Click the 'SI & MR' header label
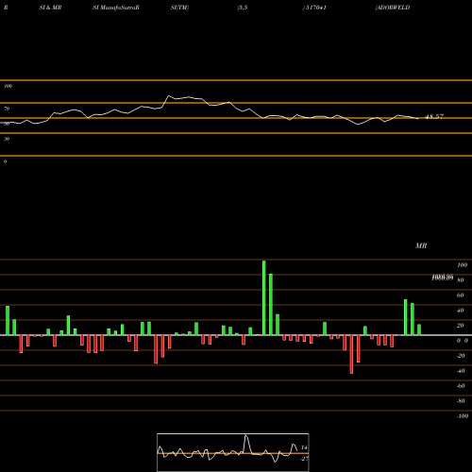472x472 pixels. (x=50, y=8)
